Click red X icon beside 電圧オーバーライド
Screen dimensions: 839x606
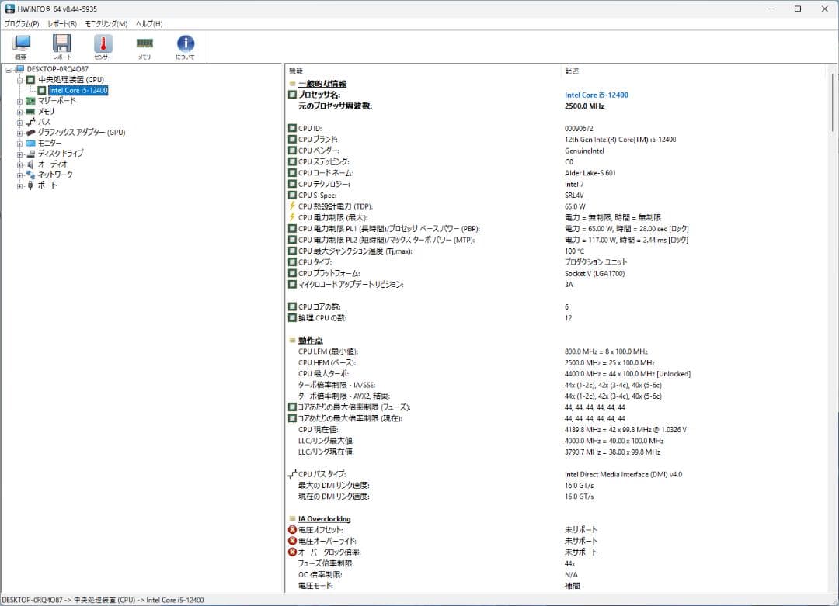(292, 541)
